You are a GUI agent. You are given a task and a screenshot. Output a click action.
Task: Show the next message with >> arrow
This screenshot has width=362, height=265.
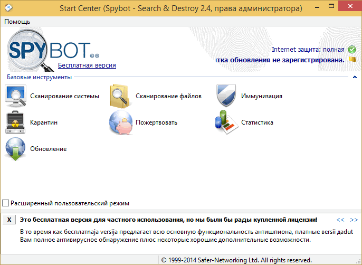354,220
